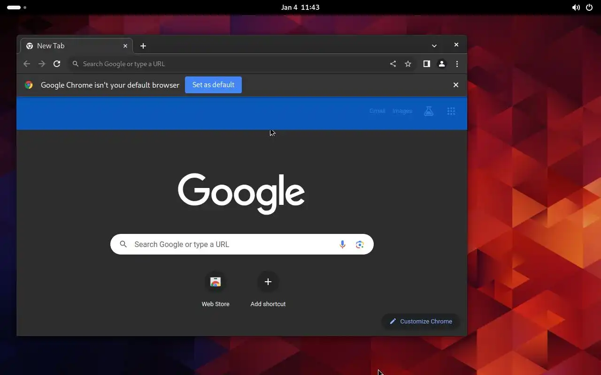Open Chrome's three-dot menu
This screenshot has width=601, height=375.
(457, 64)
